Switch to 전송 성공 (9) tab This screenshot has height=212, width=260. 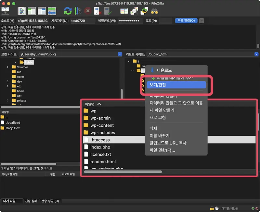click(50, 201)
